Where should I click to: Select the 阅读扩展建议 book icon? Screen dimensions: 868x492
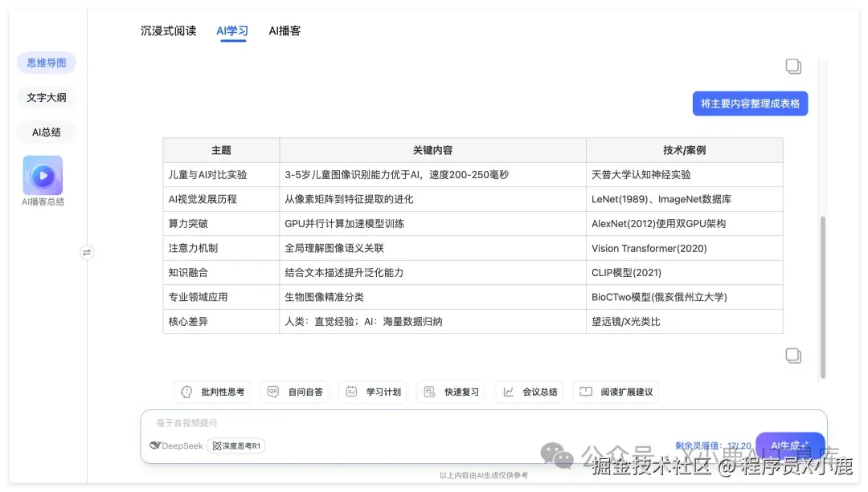coord(587,392)
